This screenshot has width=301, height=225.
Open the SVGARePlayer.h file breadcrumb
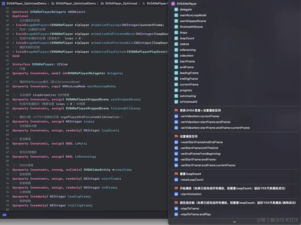pos(157,3)
